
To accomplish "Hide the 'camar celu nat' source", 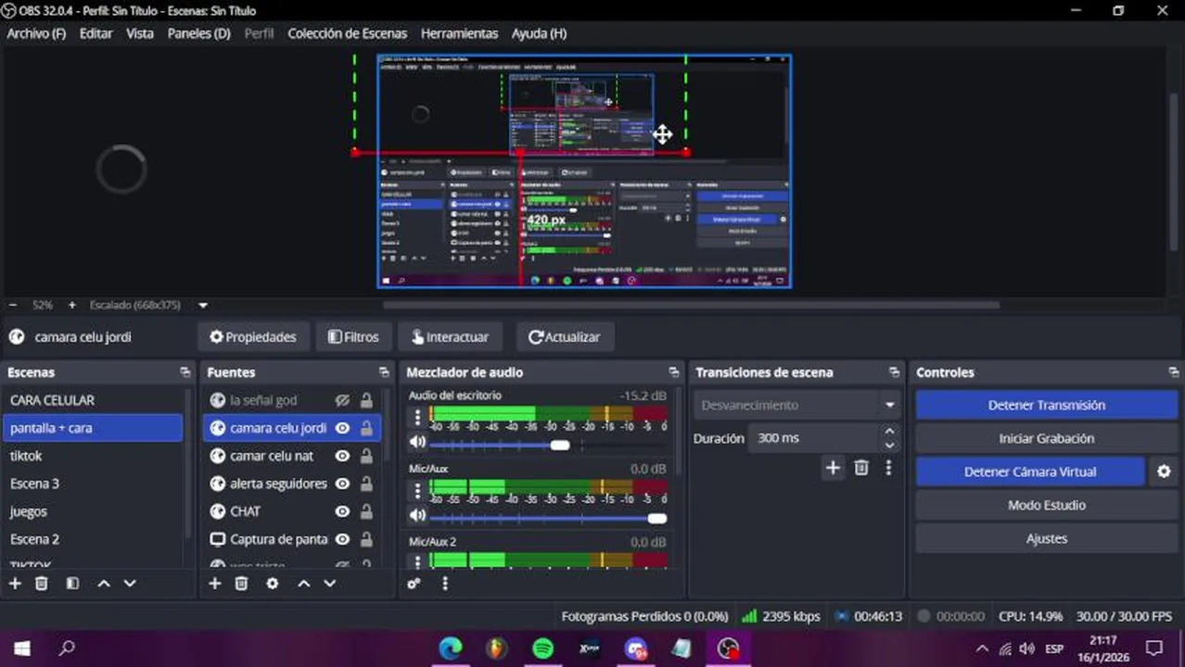I will [342, 456].
